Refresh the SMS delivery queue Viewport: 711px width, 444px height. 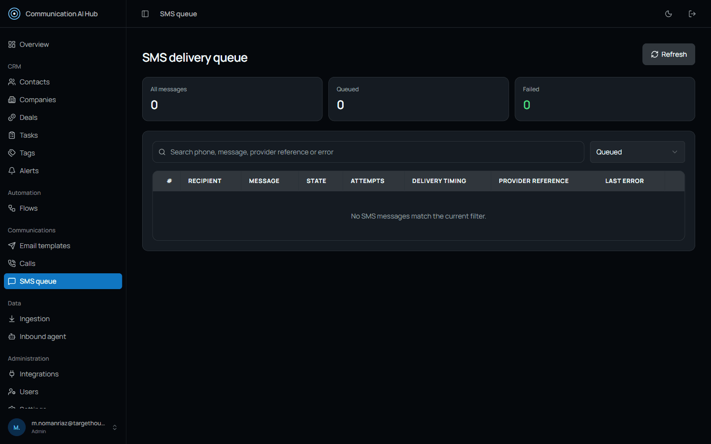[669, 54]
